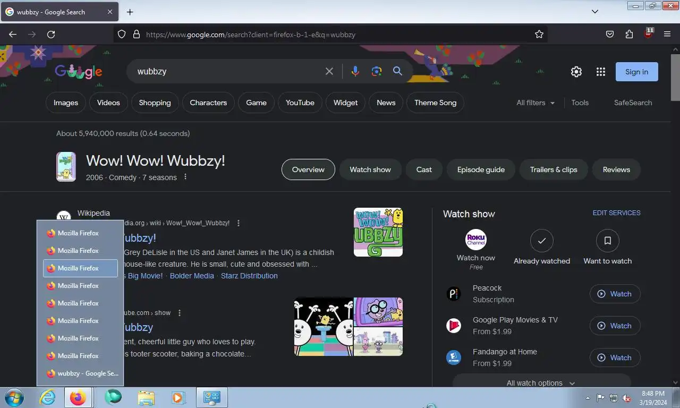Image resolution: width=680 pixels, height=408 pixels.
Task: Open the Google apps grid
Action: pos(601,72)
